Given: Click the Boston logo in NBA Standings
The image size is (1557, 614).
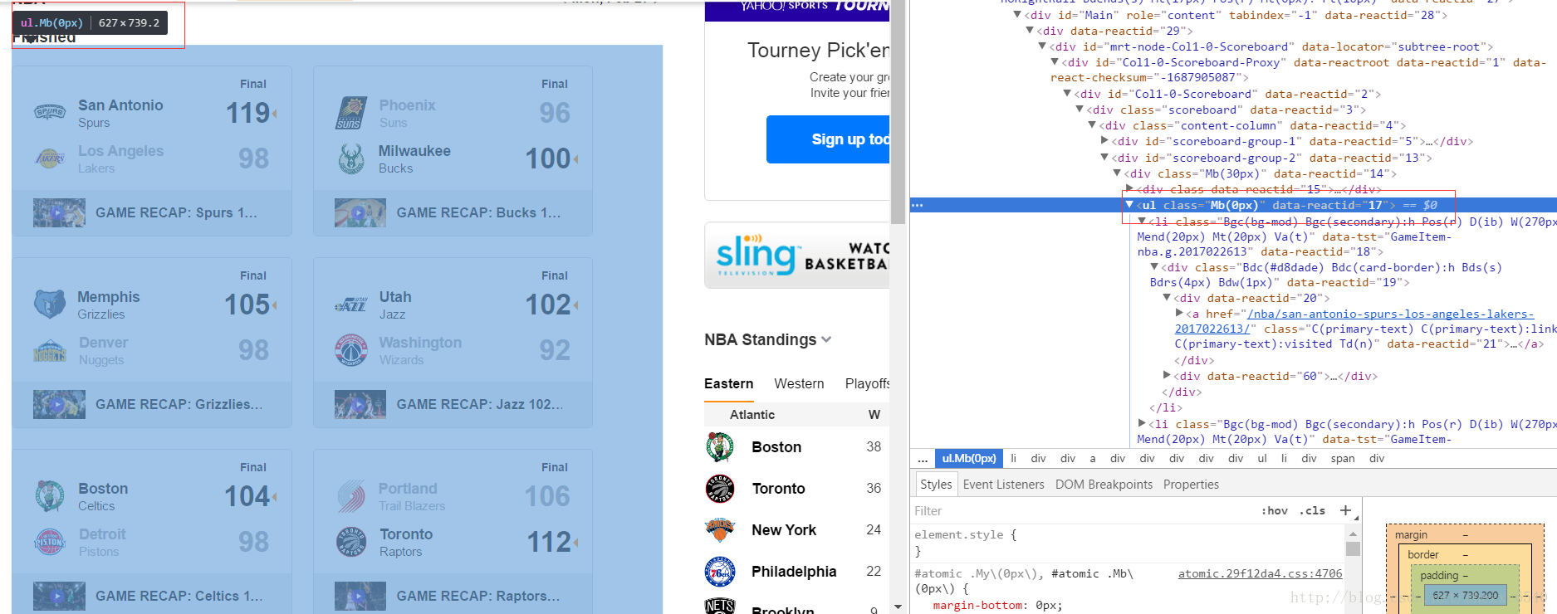Looking at the screenshot, I should click(720, 447).
